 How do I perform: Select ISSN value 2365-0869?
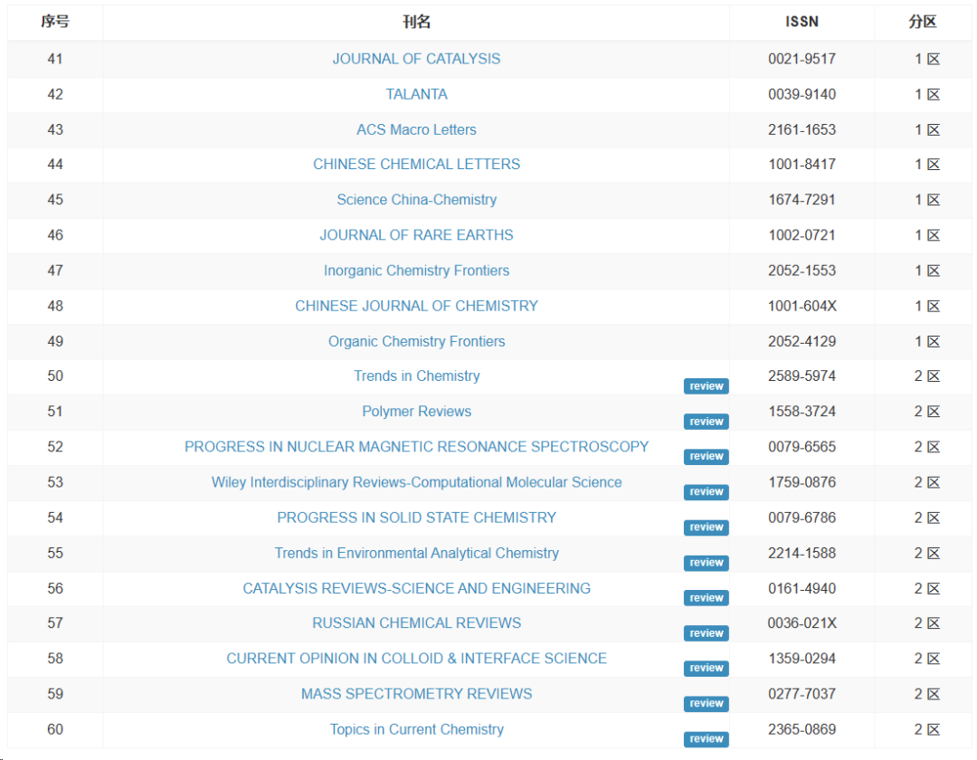(802, 729)
